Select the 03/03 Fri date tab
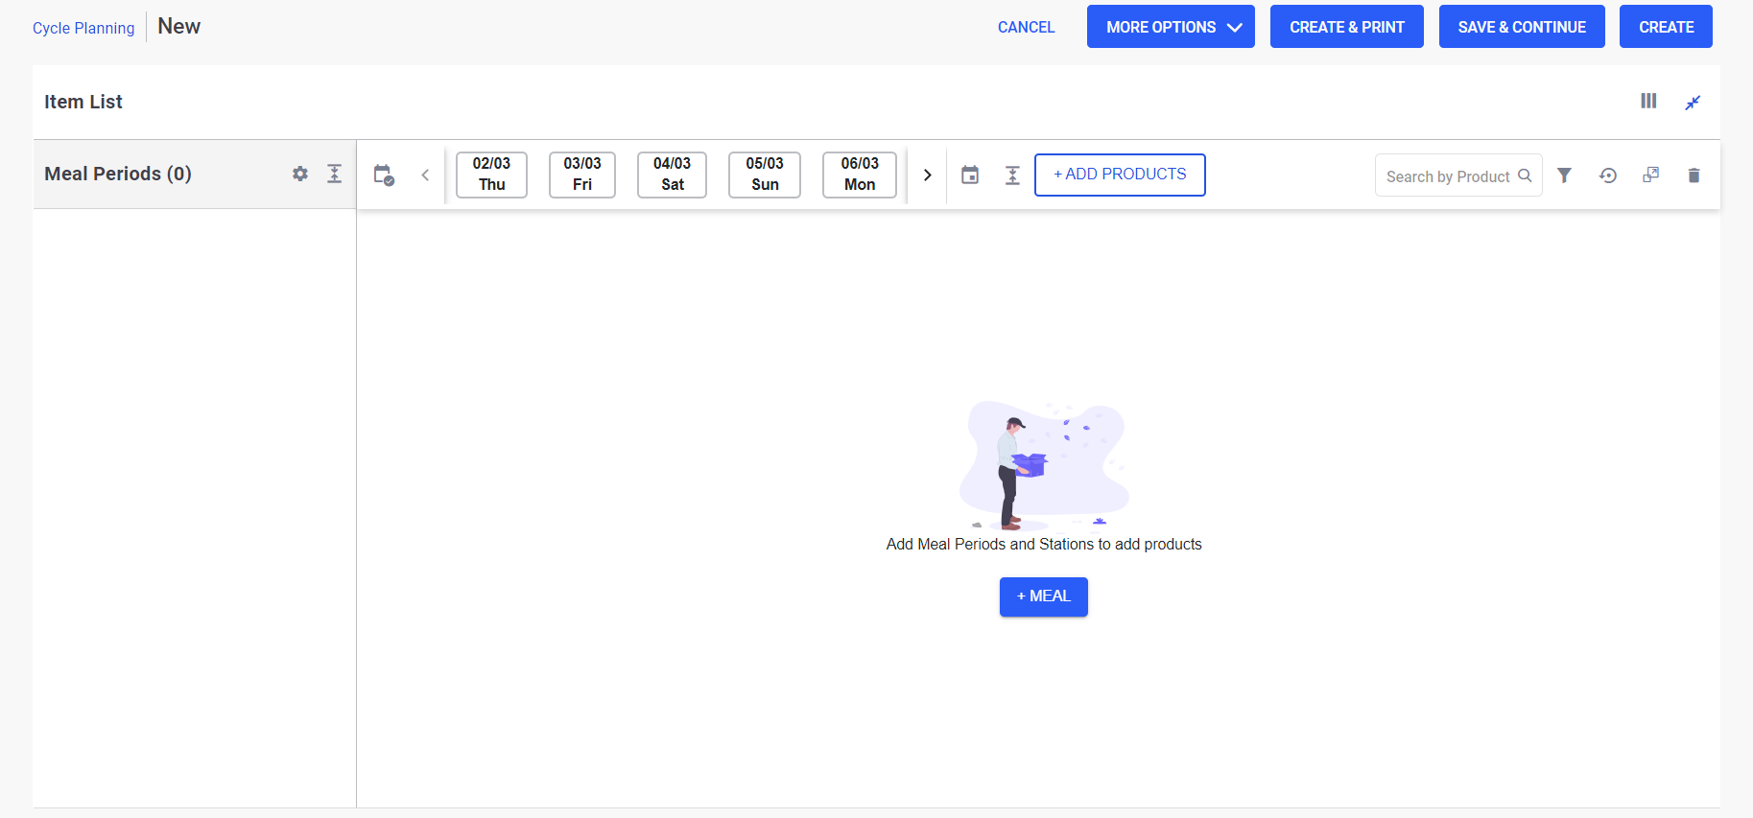This screenshot has height=818, width=1753. (582, 175)
